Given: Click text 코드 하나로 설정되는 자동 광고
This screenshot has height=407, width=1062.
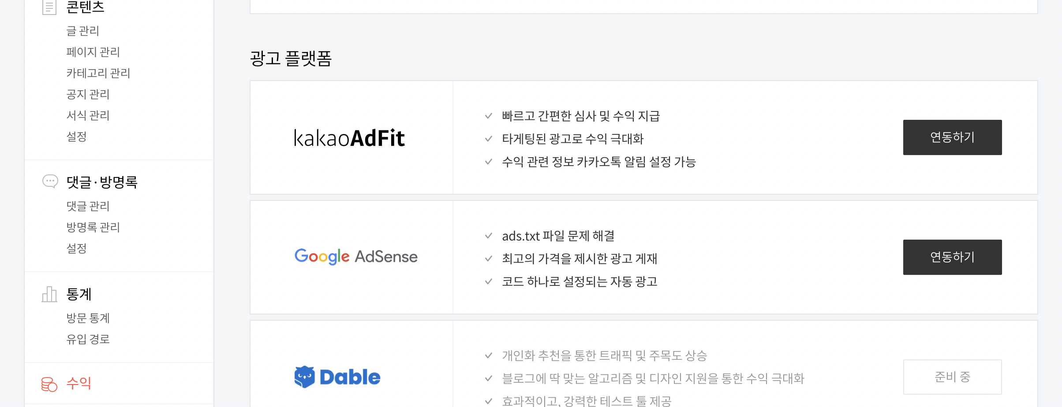Looking at the screenshot, I should 580,281.
